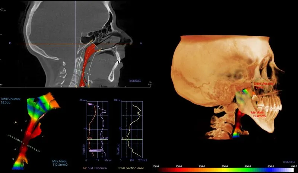The width and height of the screenshot is (298, 173).
Task: Click the Cross Section Area graph caption
Action: (131, 168)
